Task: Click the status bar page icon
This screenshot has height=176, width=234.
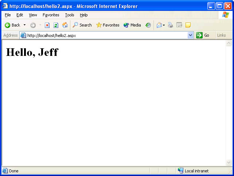Action: pos(5,171)
